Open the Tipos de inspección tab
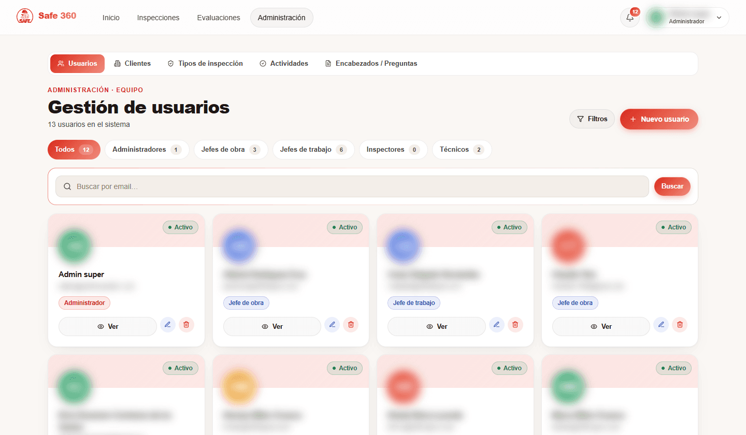Image resolution: width=746 pixels, height=435 pixels. point(205,64)
